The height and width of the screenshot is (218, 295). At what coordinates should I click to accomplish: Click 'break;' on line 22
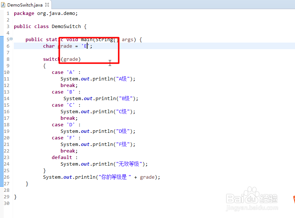point(69,151)
